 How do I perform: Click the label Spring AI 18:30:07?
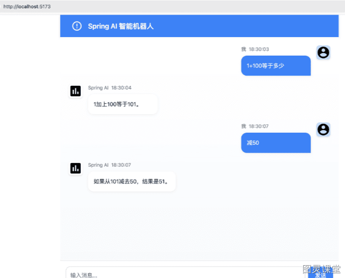[109, 165]
